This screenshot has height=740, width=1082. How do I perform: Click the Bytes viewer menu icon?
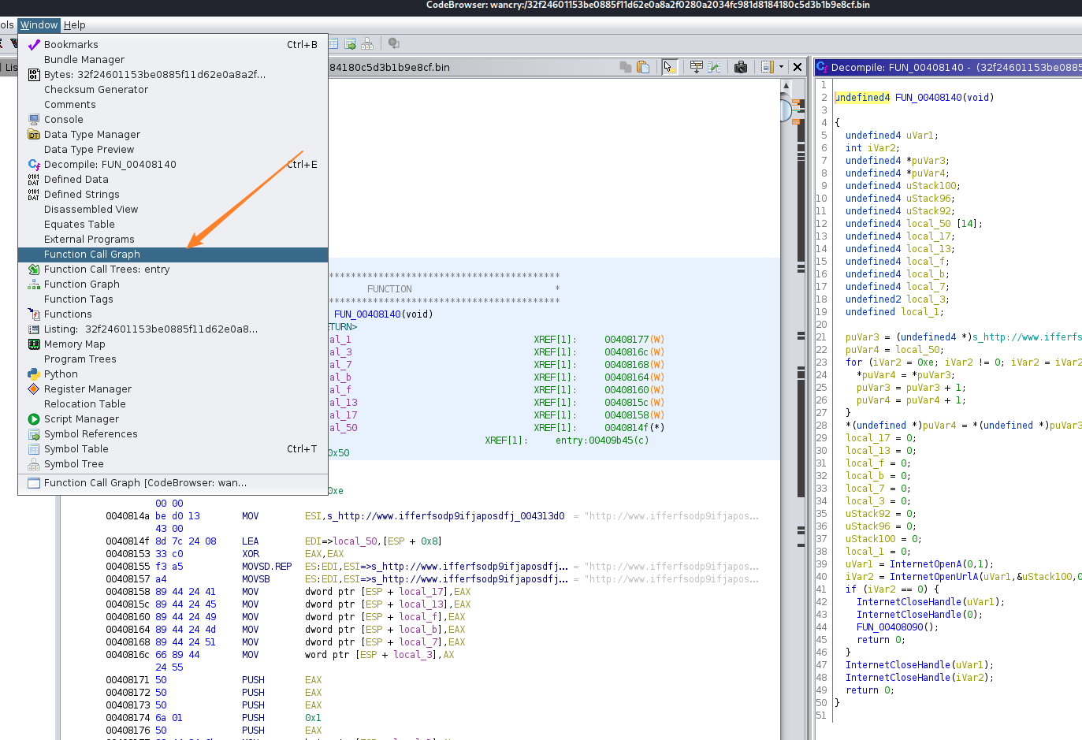(x=34, y=75)
